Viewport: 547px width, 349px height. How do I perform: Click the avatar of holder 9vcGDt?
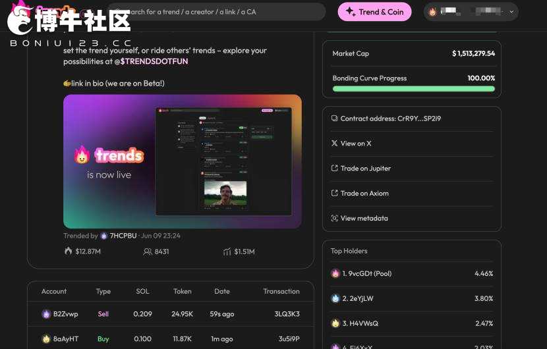(335, 273)
